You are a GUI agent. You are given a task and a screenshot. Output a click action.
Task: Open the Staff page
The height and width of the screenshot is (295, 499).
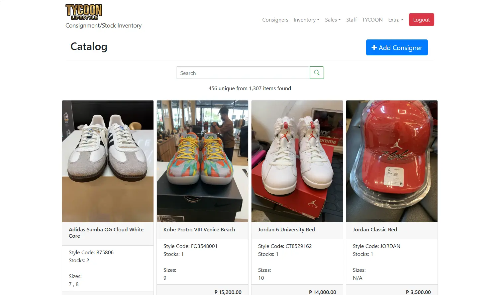351,20
